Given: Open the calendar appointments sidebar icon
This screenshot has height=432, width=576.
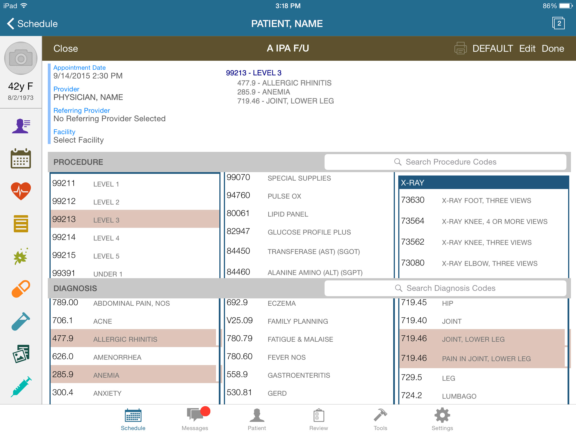Looking at the screenshot, I should click(x=21, y=158).
